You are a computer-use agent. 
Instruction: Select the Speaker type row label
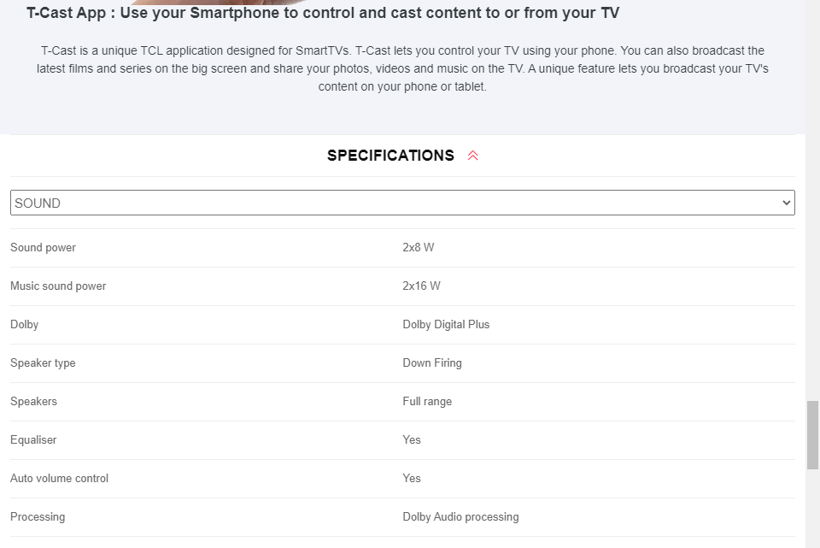tap(43, 362)
